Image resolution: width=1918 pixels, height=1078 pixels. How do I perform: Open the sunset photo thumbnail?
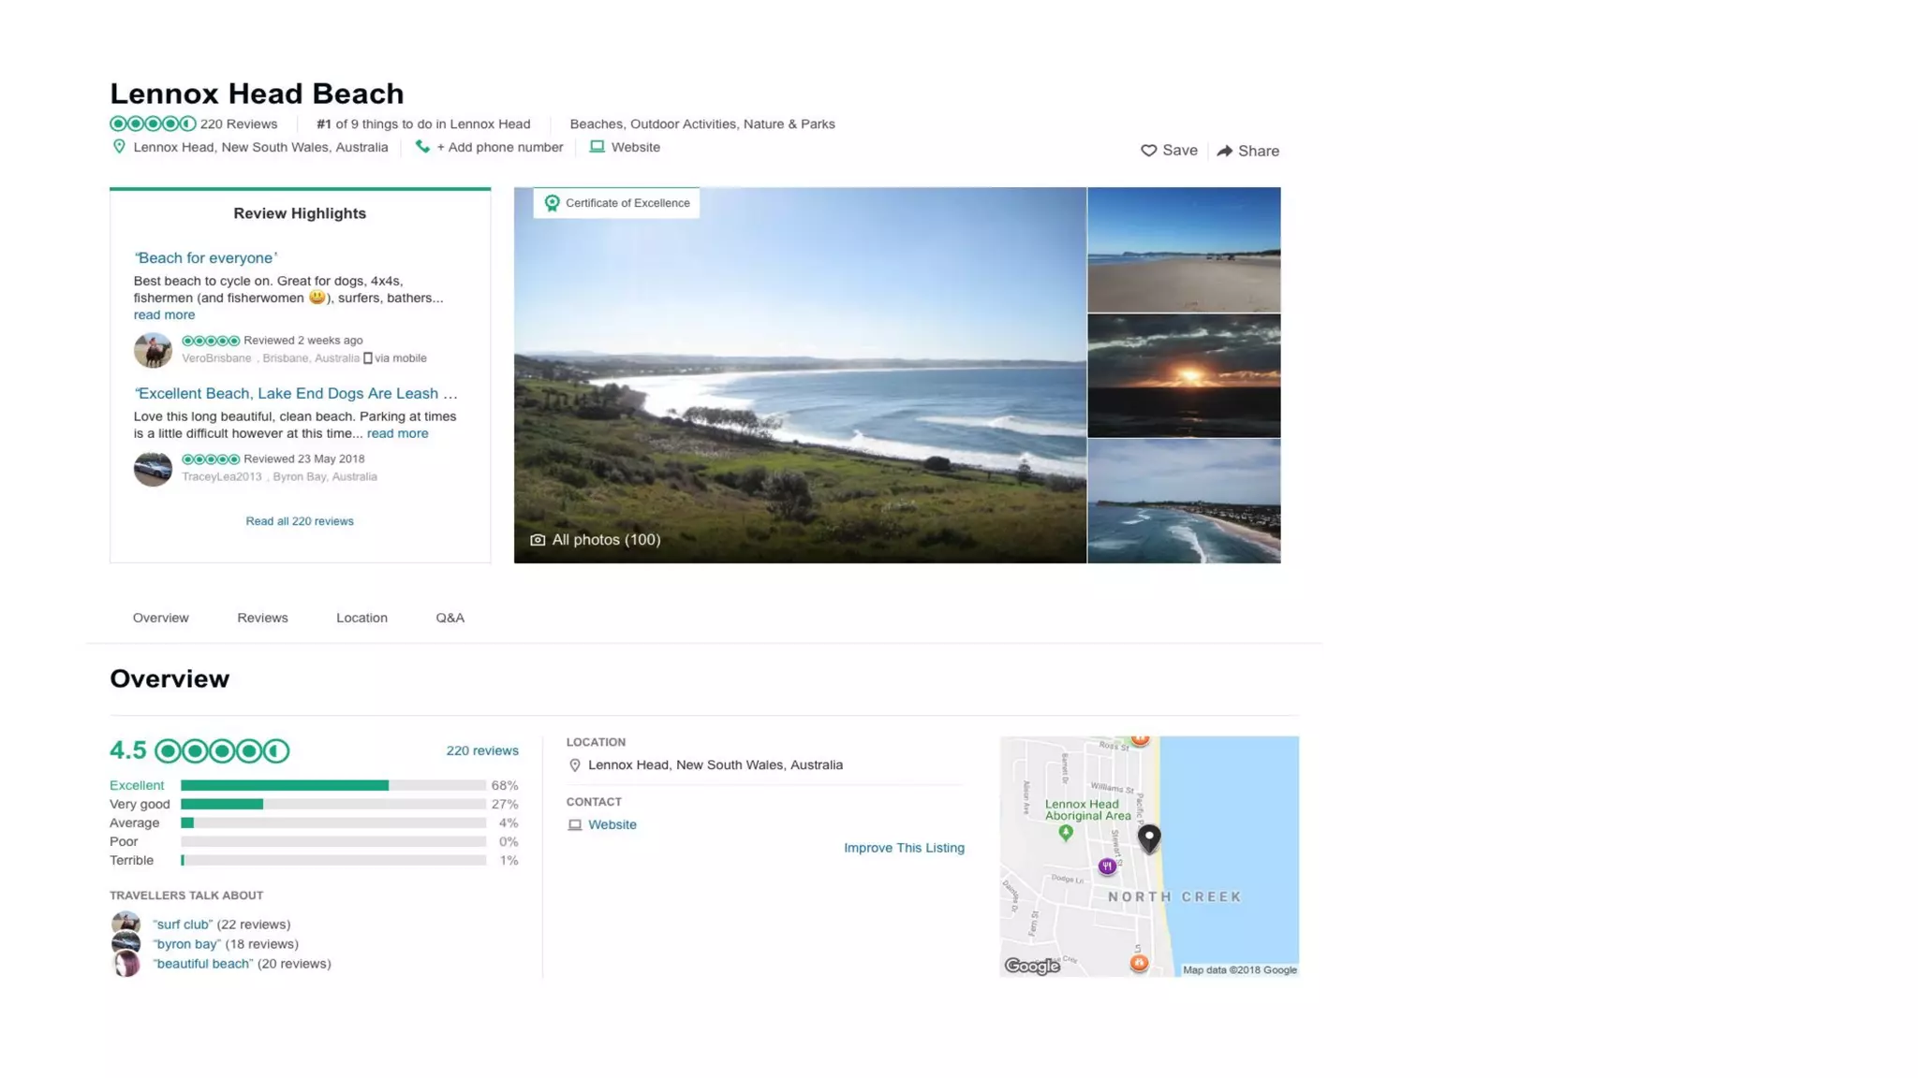[x=1184, y=376]
